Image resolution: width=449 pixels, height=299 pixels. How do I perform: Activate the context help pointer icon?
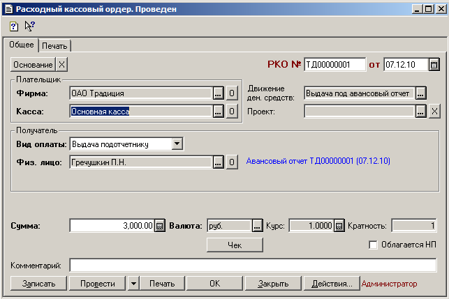click(29, 26)
